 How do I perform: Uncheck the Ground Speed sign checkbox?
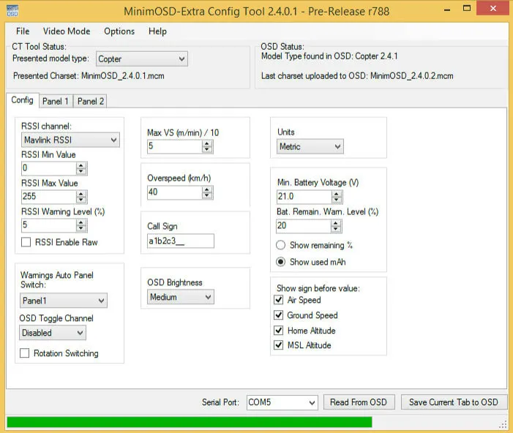(279, 315)
